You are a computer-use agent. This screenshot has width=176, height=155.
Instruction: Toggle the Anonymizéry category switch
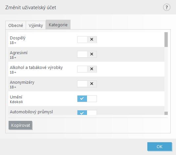tap(87, 84)
